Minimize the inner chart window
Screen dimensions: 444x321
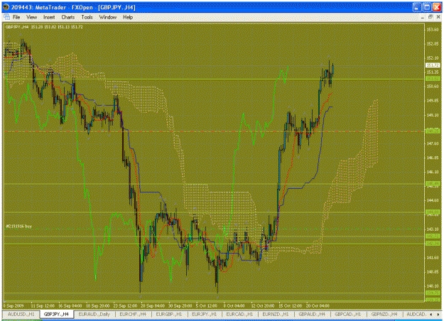coord(423,17)
